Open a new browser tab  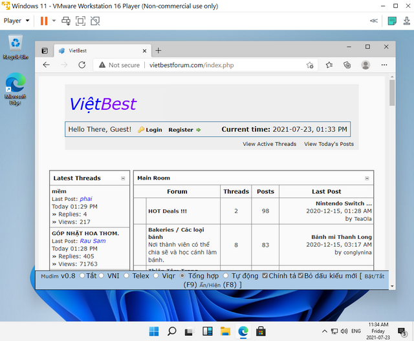(158, 50)
